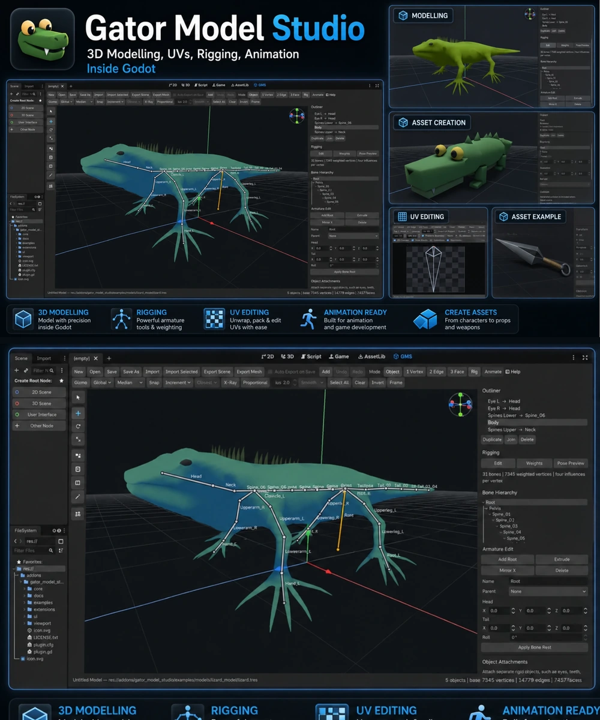This screenshot has width=600, height=720.
Task: Click the orientation gizmo in enlarged editor viewport
Action: (x=460, y=405)
